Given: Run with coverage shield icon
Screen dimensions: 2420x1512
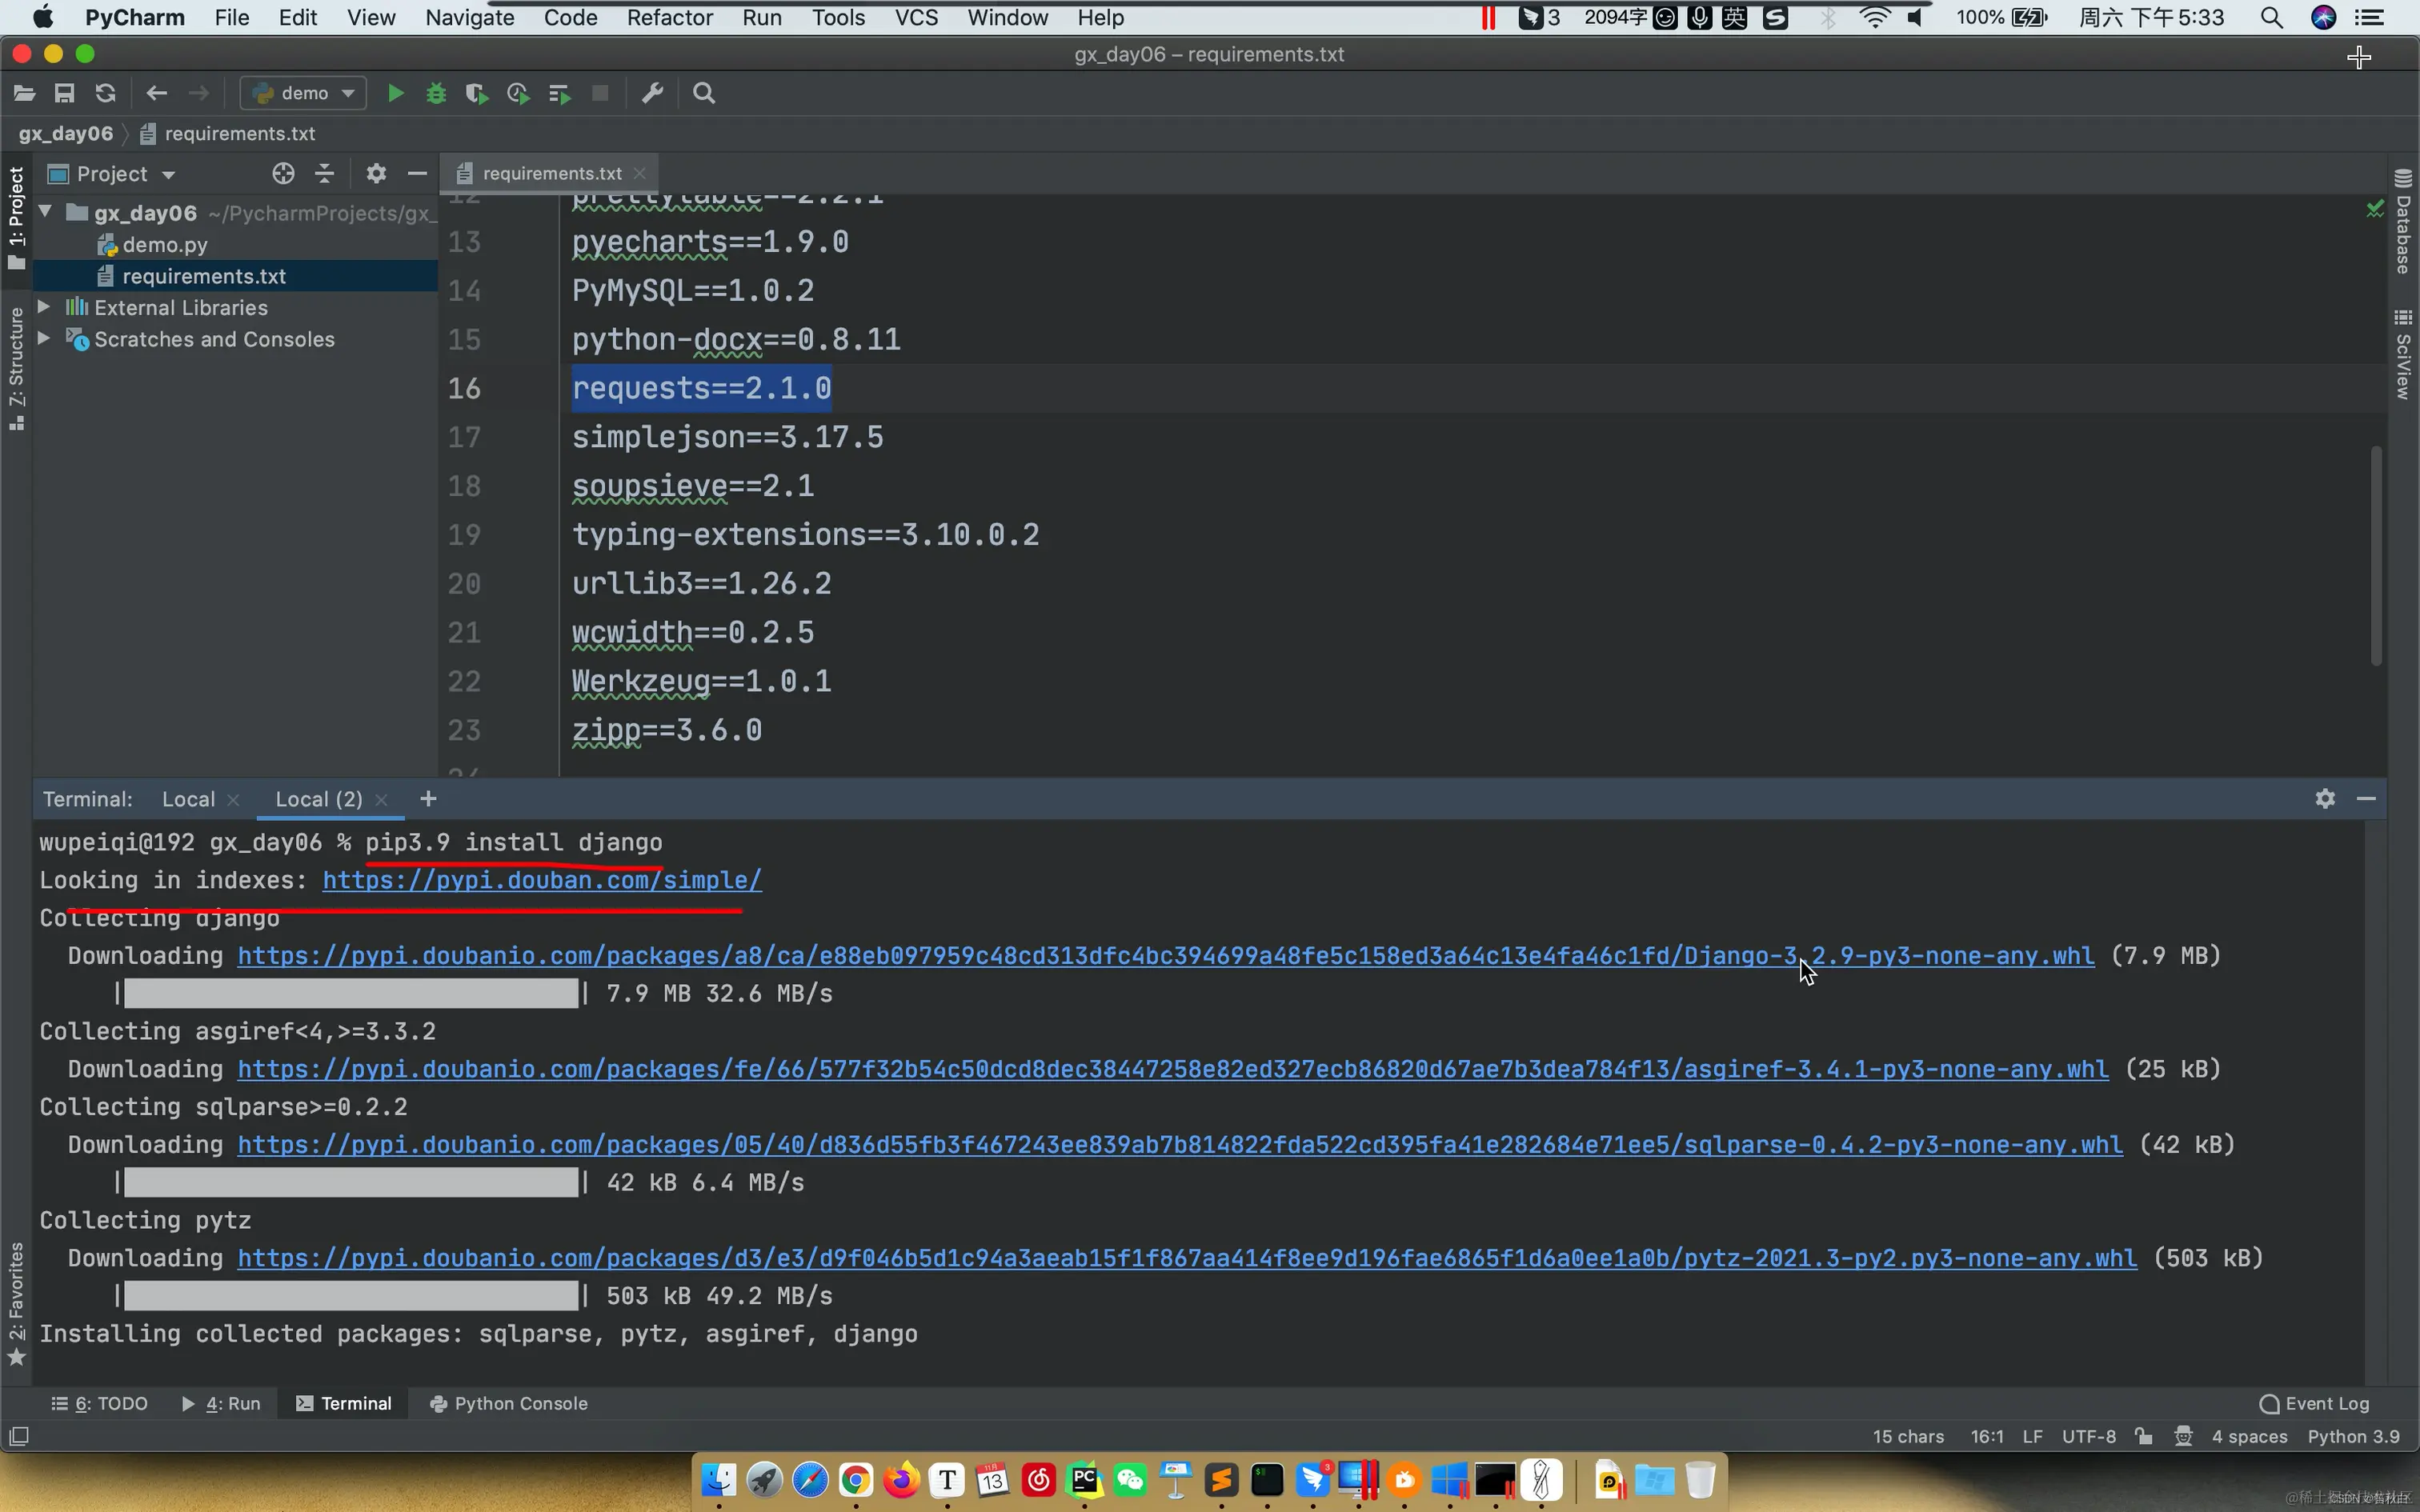Looking at the screenshot, I should pyautogui.click(x=477, y=93).
